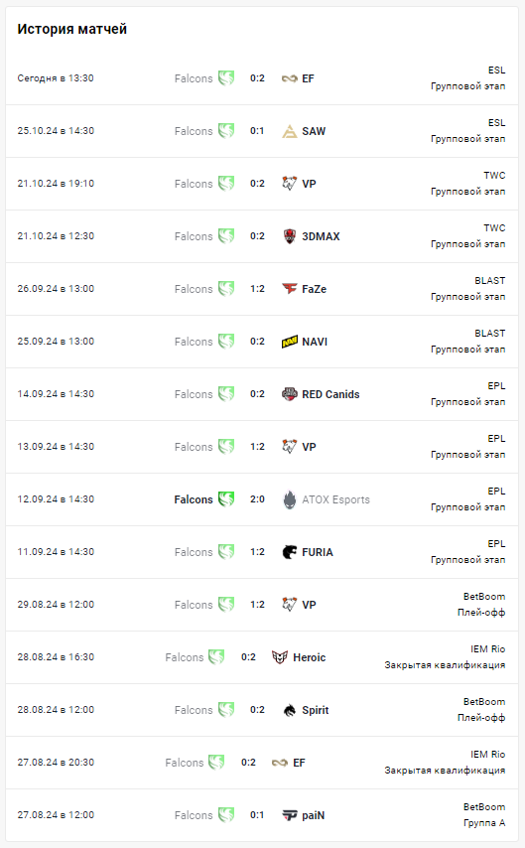Click Falcons logo in today's match row
Image resolution: width=525 pixels, height=848 pixels.
226,77
